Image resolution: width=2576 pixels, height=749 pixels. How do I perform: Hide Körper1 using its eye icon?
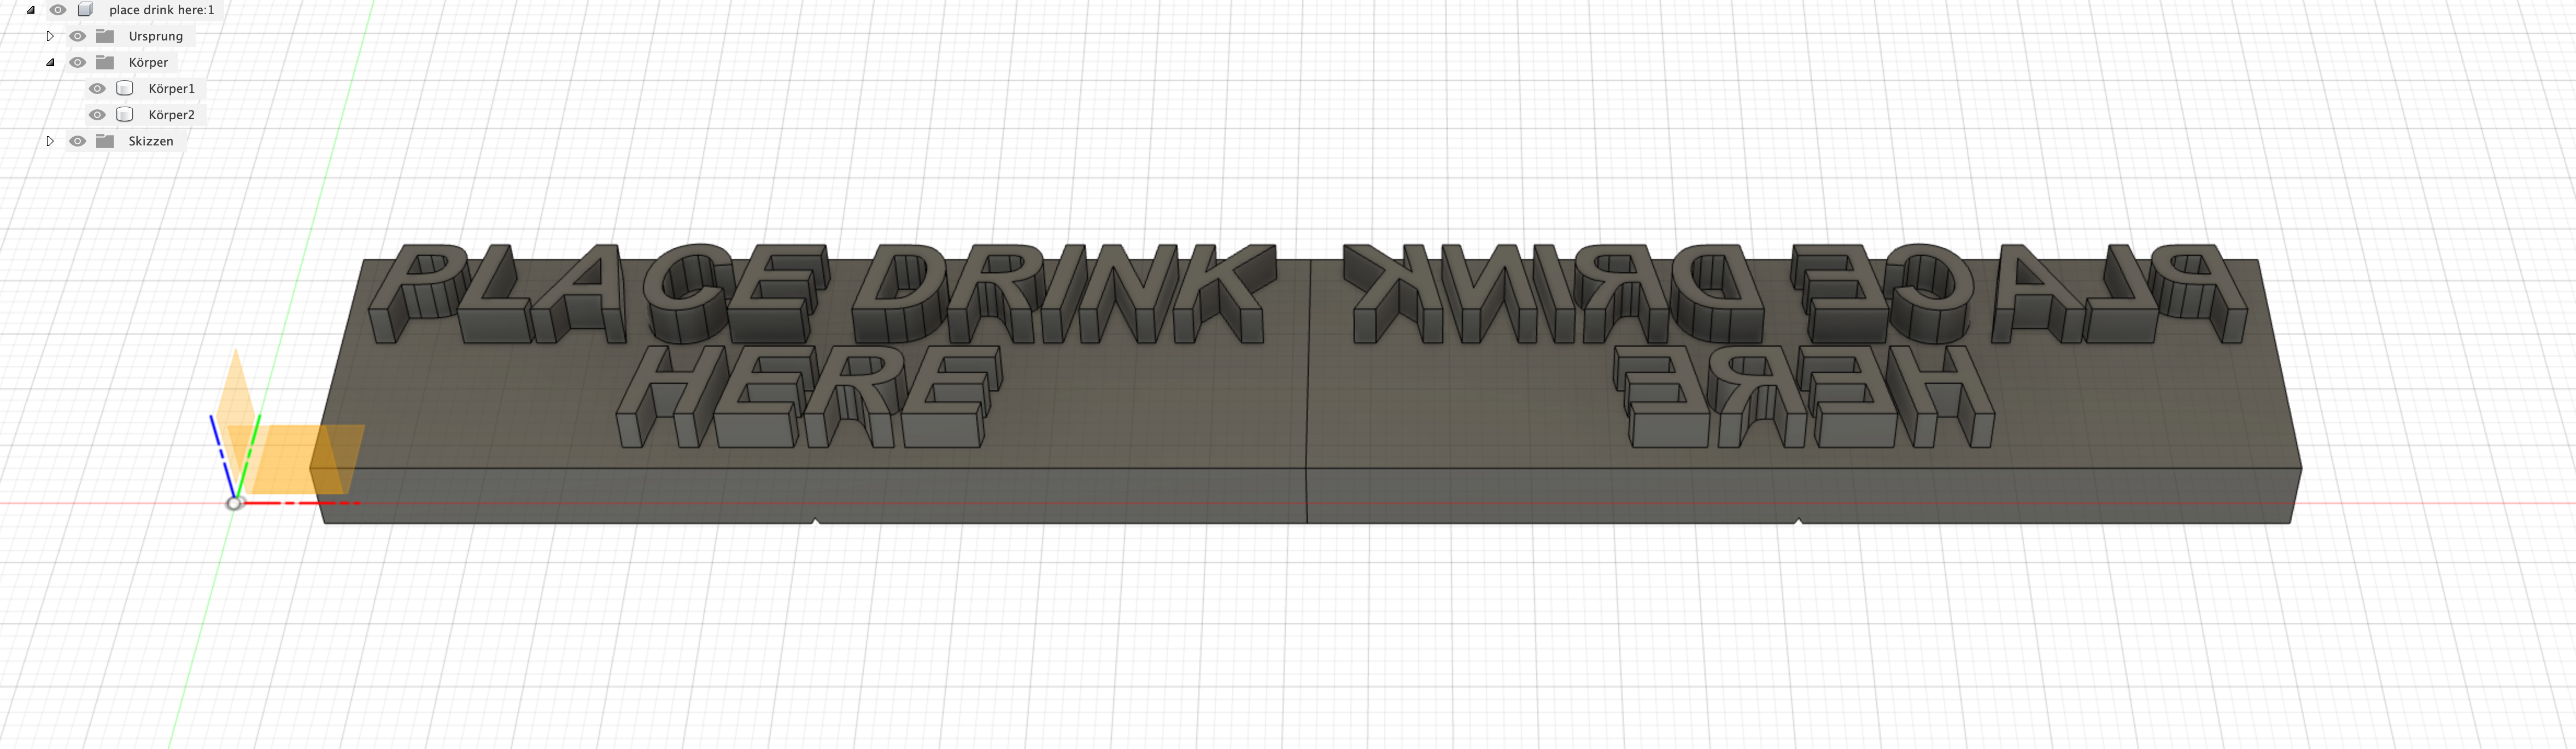pos(97,88)
